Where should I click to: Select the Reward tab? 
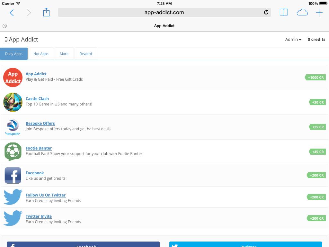(86, 54)
